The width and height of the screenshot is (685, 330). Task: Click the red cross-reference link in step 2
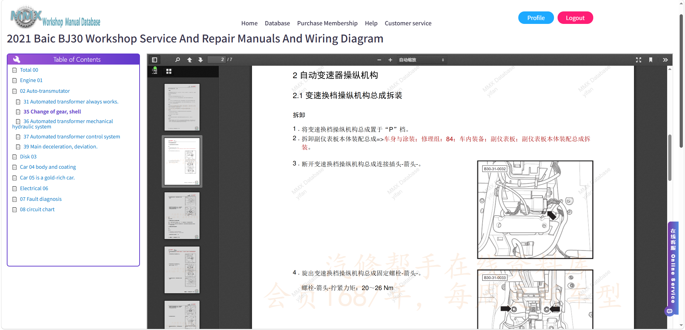pos(445,143)
